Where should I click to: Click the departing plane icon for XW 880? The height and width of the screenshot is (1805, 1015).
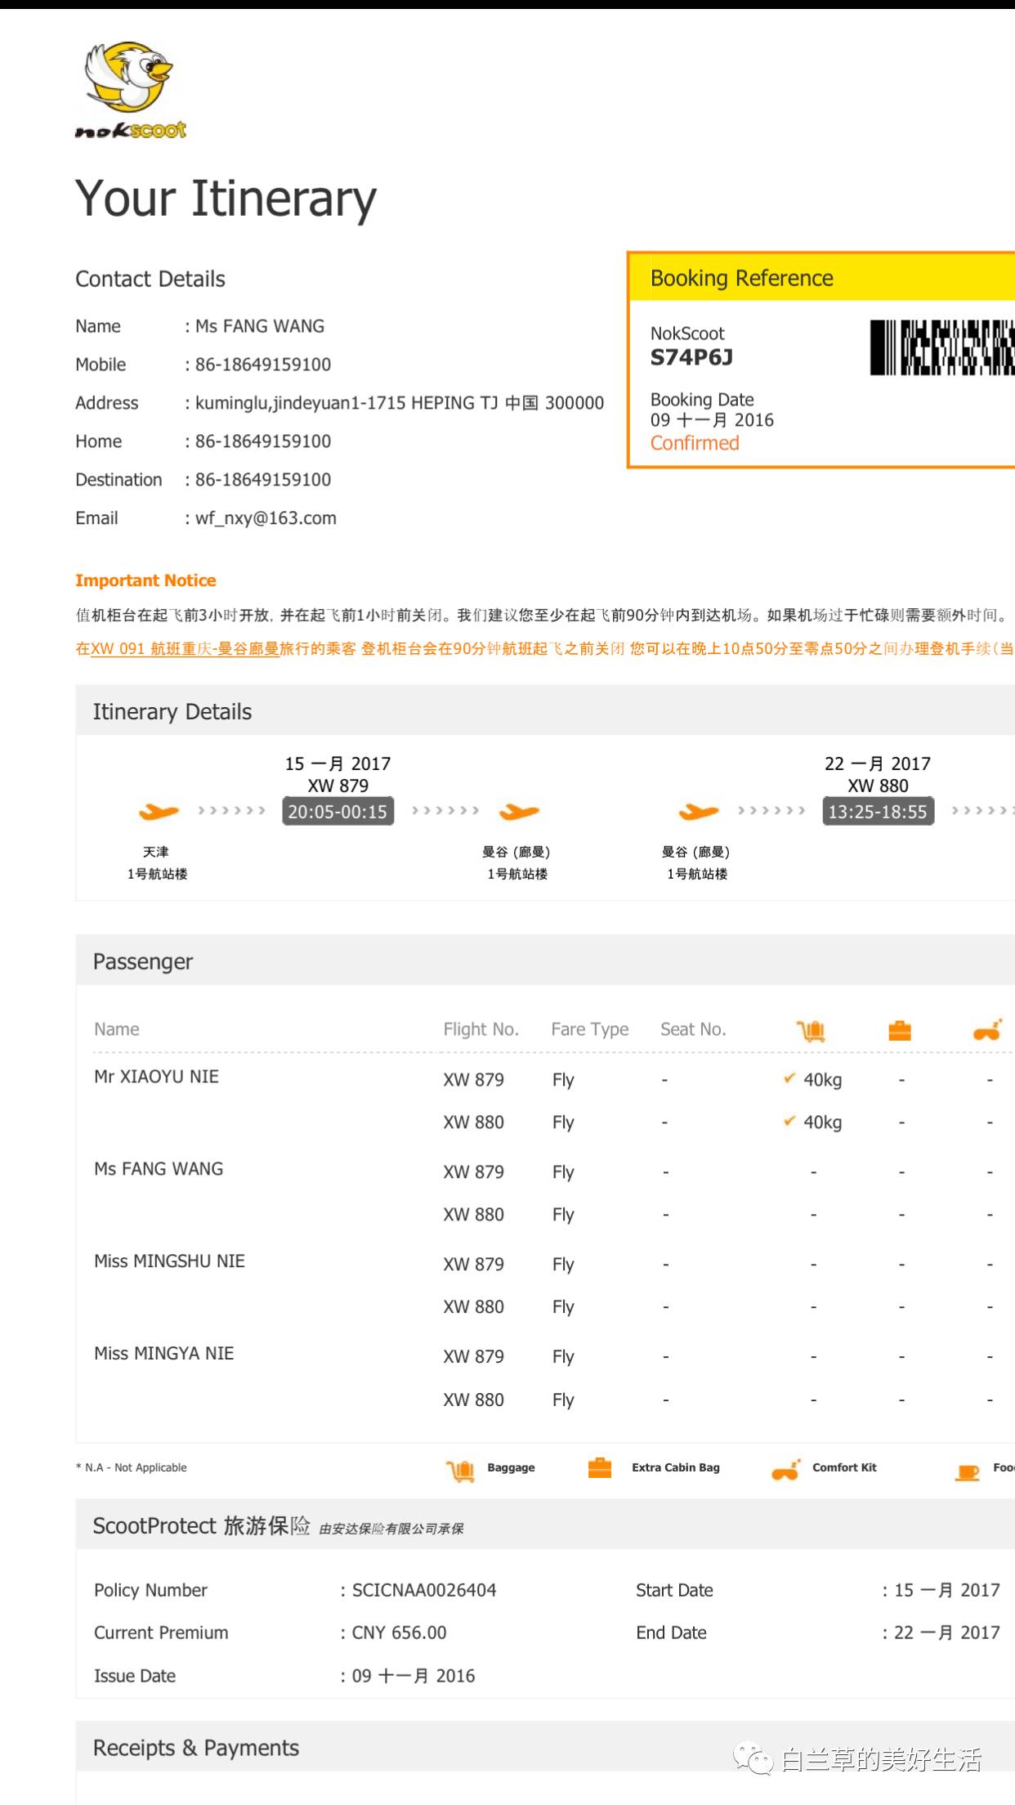[x=699, y=812]
